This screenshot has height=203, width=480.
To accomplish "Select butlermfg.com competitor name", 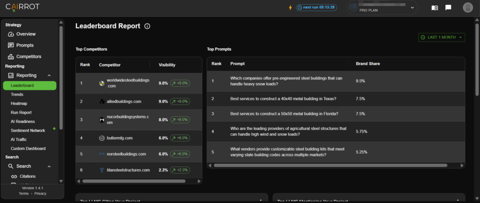I will (x=120, y=138).
